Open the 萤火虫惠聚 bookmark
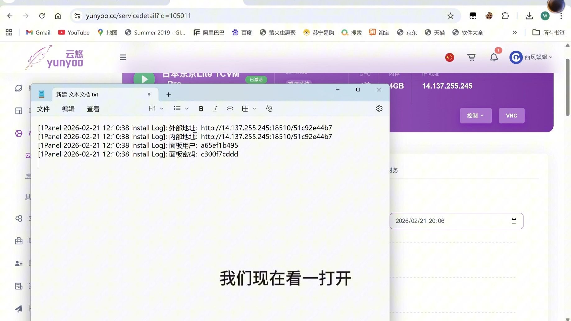This screenshot has height=321, width=571. click(278, 33)
